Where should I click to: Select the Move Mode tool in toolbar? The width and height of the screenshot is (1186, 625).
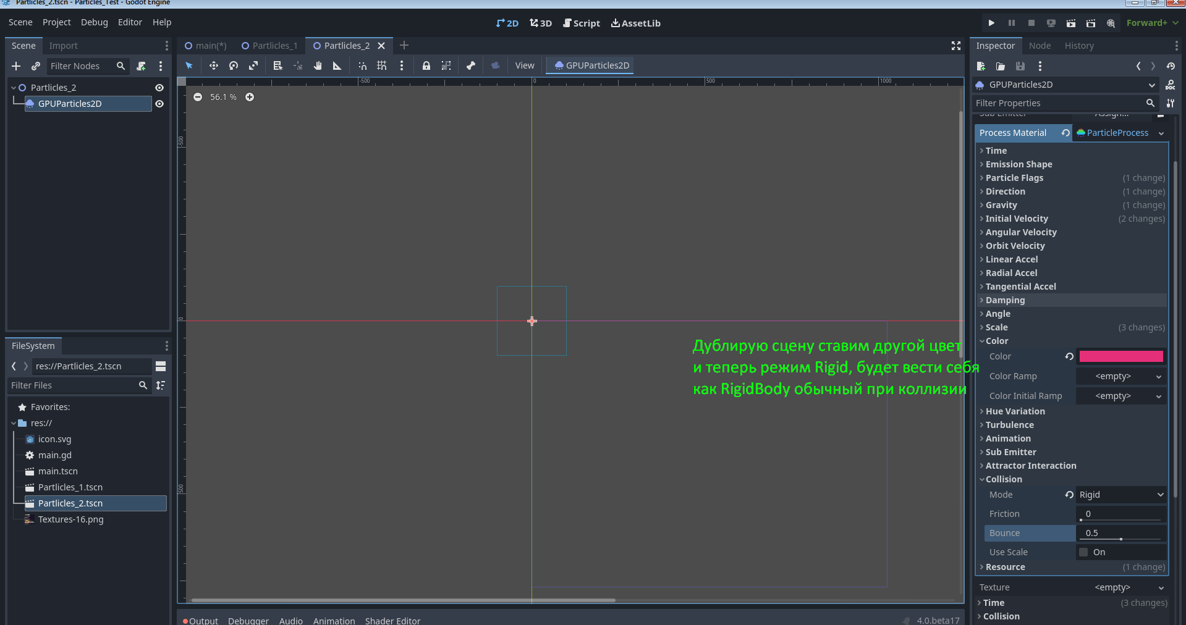[213, 65]
